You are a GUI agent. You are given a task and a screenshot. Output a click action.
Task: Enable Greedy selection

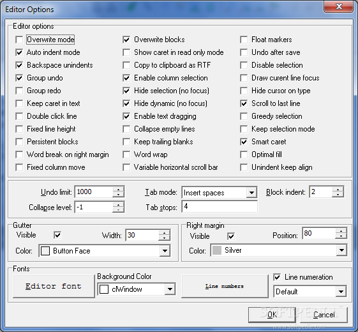(244, 117)
